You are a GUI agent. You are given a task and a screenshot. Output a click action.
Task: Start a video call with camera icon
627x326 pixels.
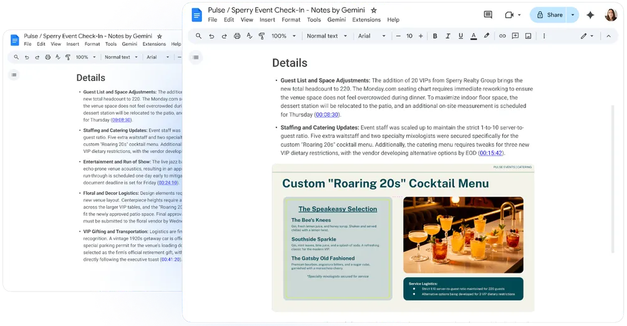509,15
